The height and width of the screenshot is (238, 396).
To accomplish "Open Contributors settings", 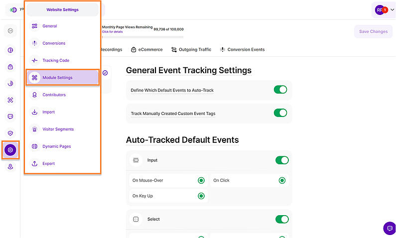I will tap(62, 95).
